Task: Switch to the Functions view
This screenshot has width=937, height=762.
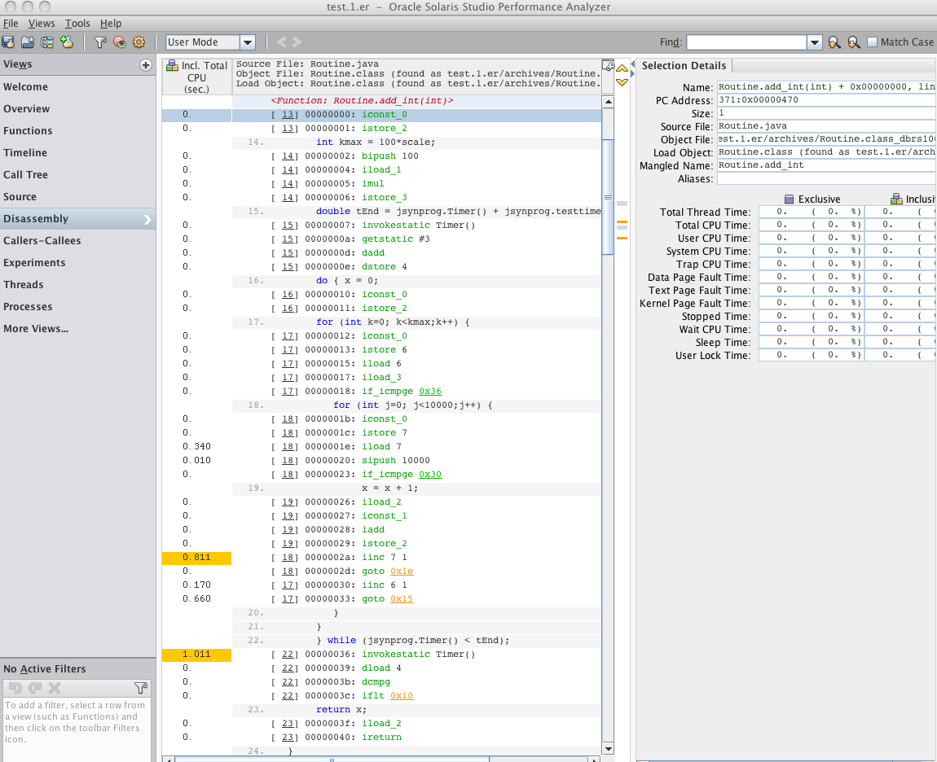Action: click(x=77, y=131)
